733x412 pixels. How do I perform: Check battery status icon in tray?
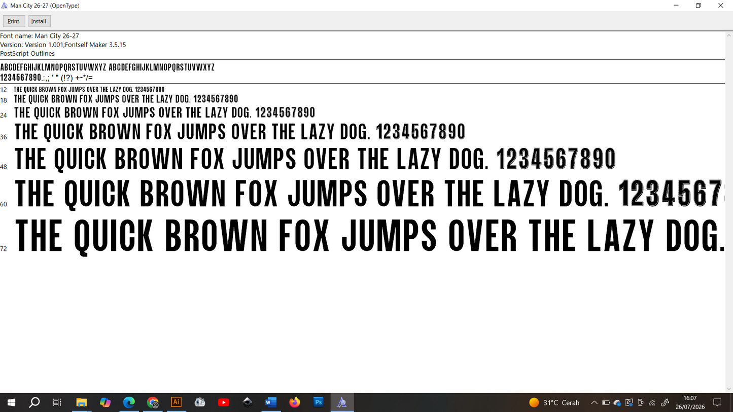606,402
